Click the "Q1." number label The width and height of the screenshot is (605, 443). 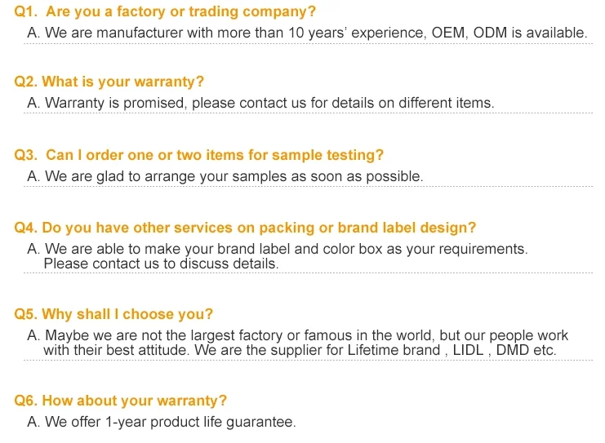(x=26, y=12)
